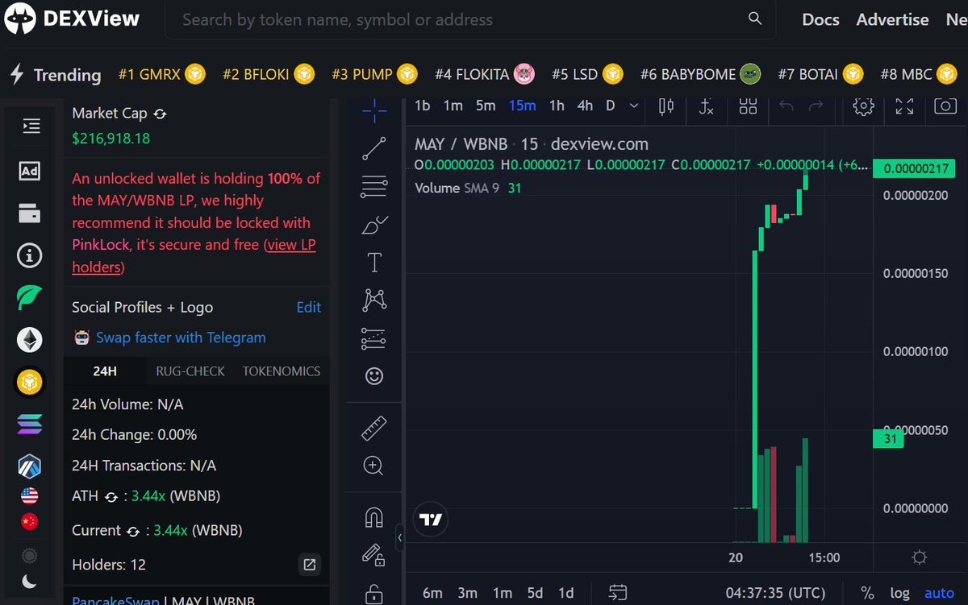Toggle stay-in-drawing-mode pencil lock

(373, 555)
